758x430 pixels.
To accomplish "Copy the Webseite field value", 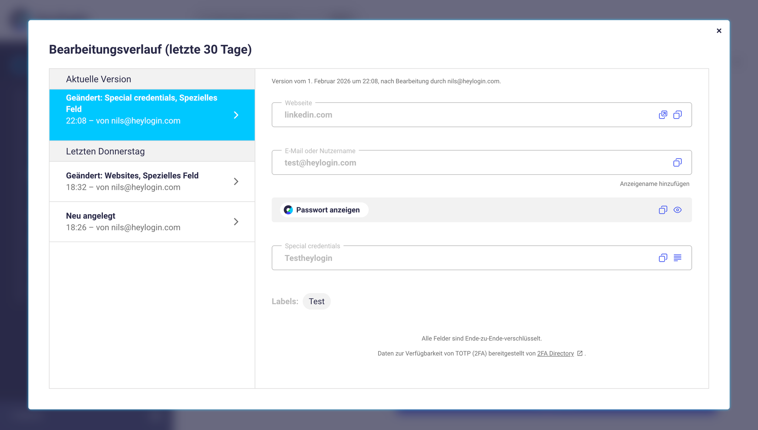I will [677, 115].
